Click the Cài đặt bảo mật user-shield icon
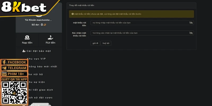 pos(24,51)
